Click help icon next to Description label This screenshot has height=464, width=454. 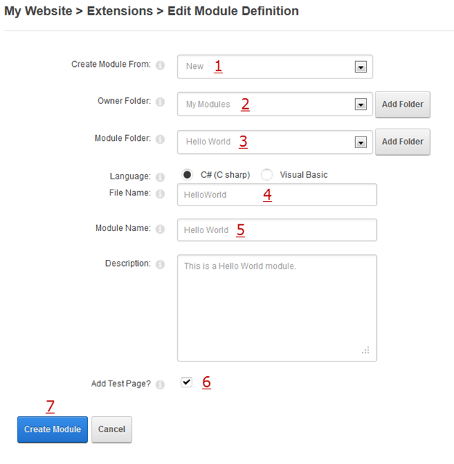coord(161,264)
